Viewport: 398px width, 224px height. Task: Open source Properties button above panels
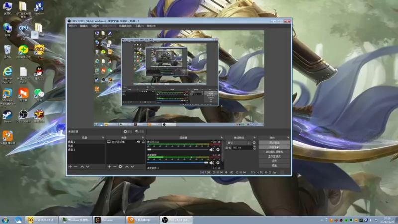coord(128,131)
